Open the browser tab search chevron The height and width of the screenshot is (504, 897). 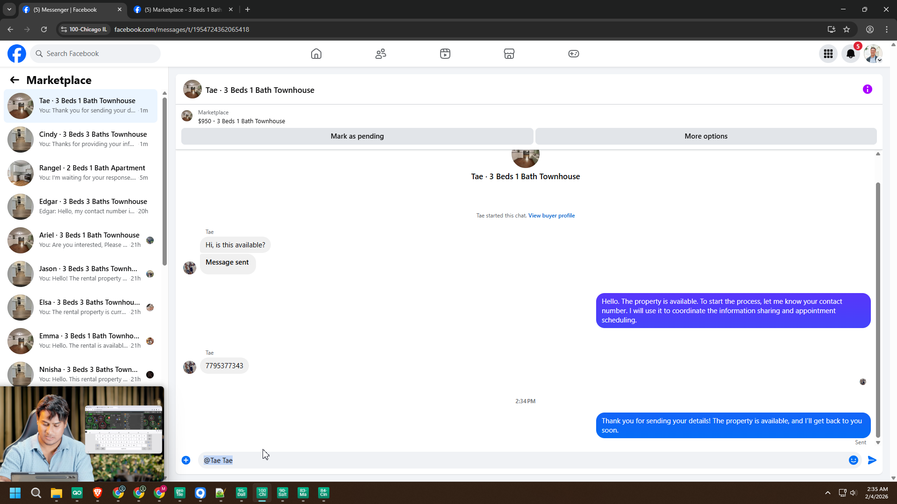pyautogui.click(x=9, y=9)
